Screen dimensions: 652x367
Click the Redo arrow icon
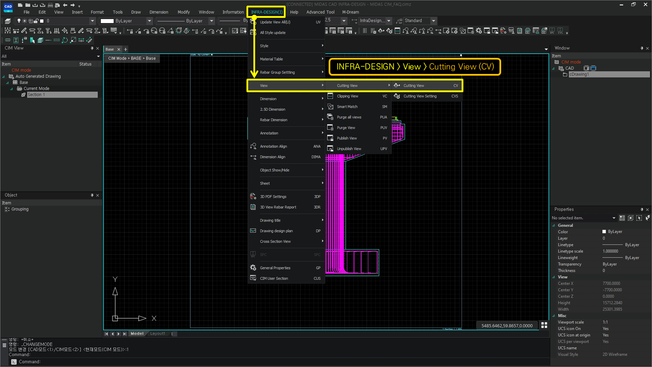click(x=73, y=5)
